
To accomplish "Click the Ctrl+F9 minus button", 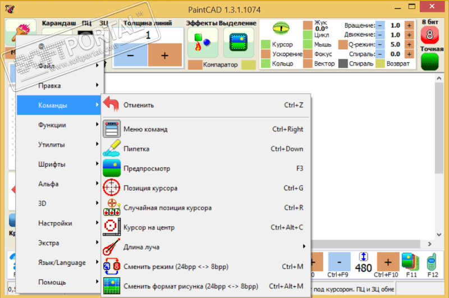I will coord(339,262).
